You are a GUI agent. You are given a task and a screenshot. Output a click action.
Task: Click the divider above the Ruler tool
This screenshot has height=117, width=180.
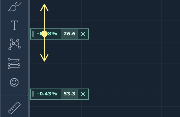click(14, 95)
